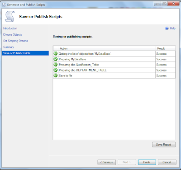The width and height of the screenshot is (181, 170).
Task: Click the large script scroll image in header
Action: (10, 16)
